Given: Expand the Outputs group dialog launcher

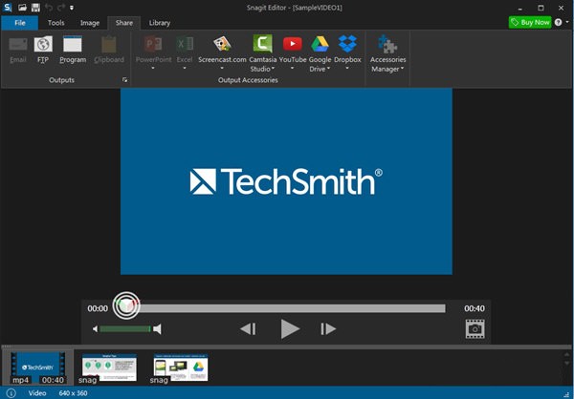Looking at the screenshot, I should [x=124, y=80].
